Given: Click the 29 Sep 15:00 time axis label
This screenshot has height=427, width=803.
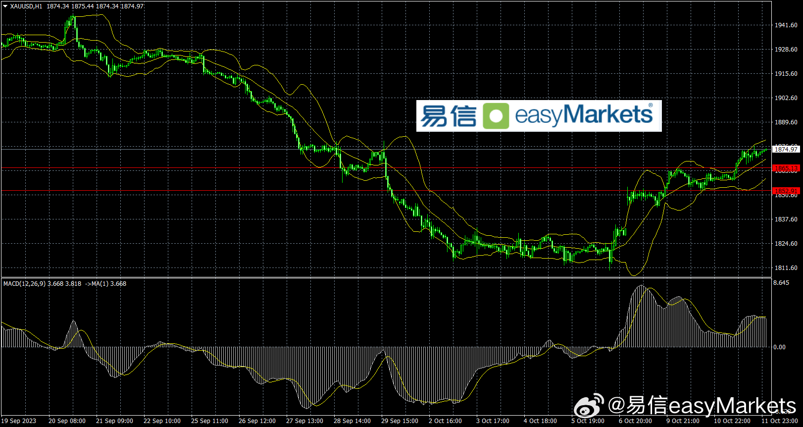Looking at the screenshot, I should [400, 421].
